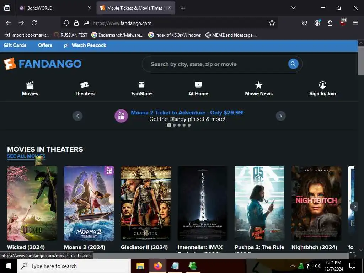Viewport: 364px width, 273px height.
Task: Open a new tab with plus button
Action: (183, 8)
